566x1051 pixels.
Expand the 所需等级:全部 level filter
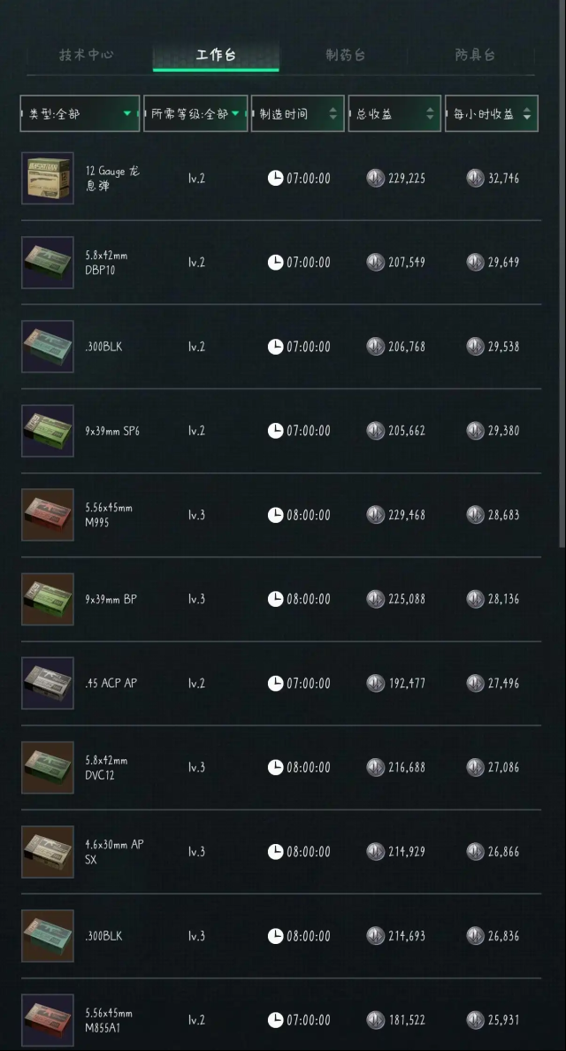(x=195, y=113)
